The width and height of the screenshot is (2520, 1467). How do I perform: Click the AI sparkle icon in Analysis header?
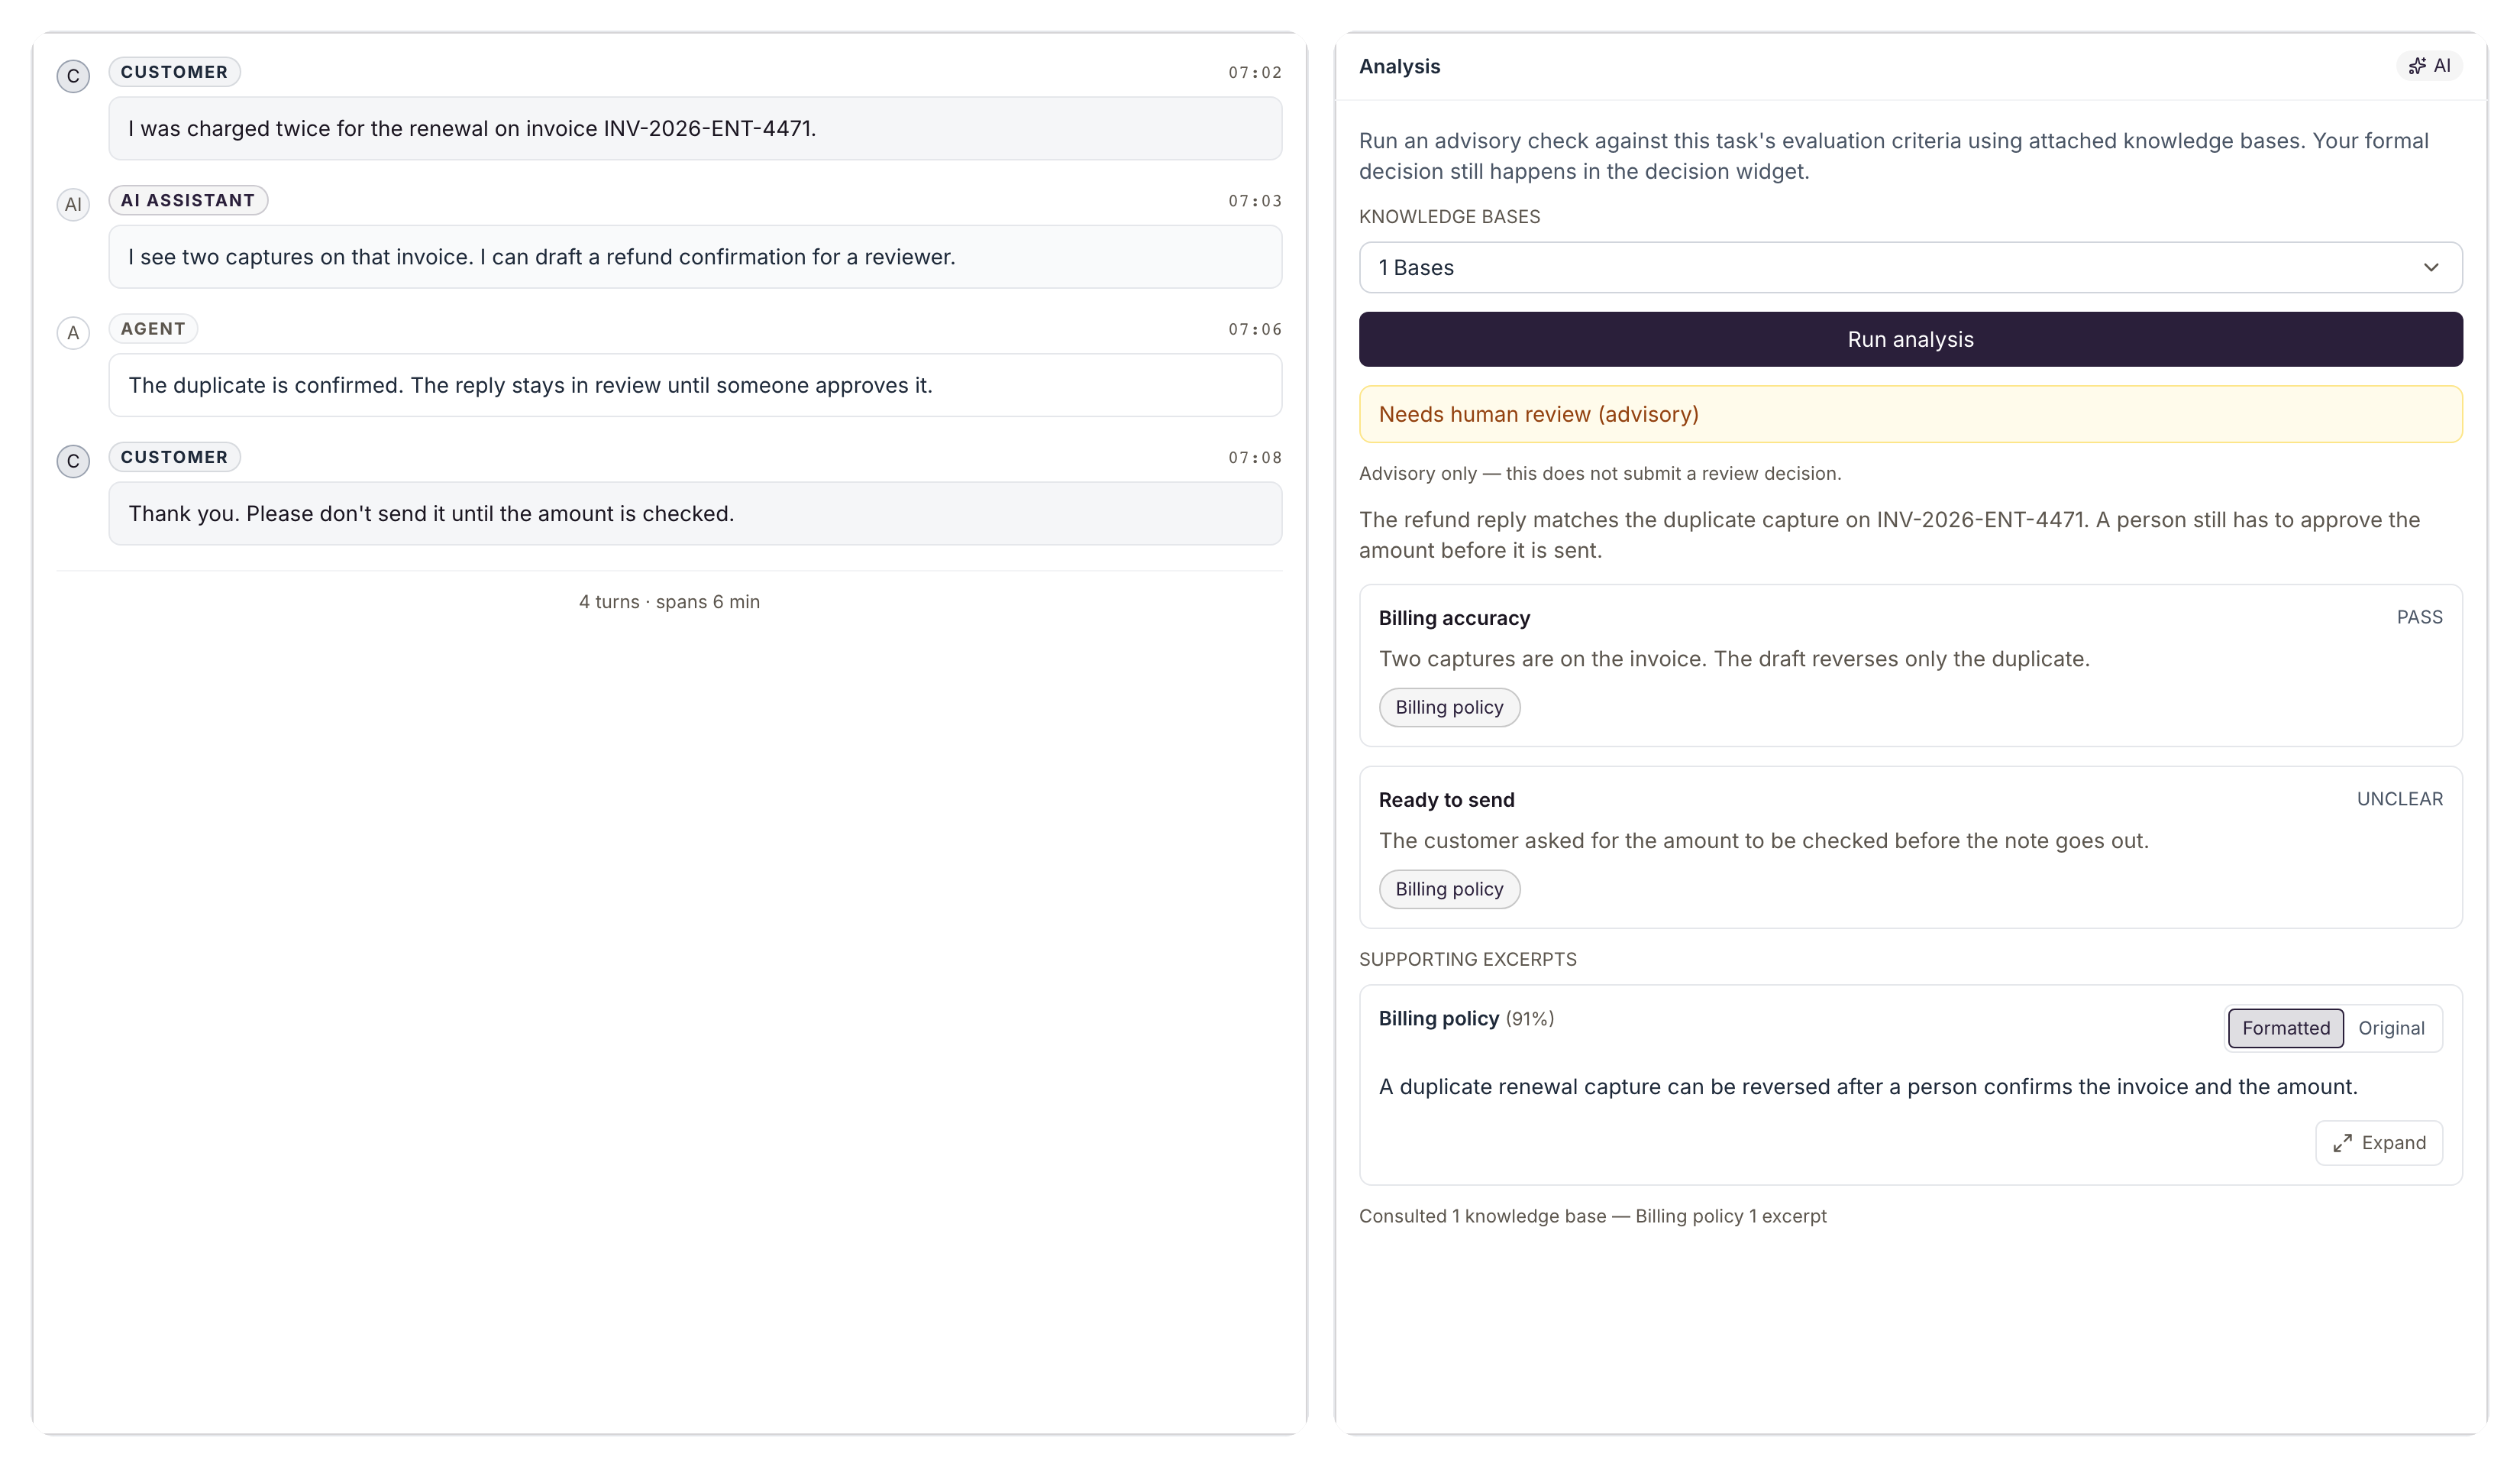point(2417,66)
